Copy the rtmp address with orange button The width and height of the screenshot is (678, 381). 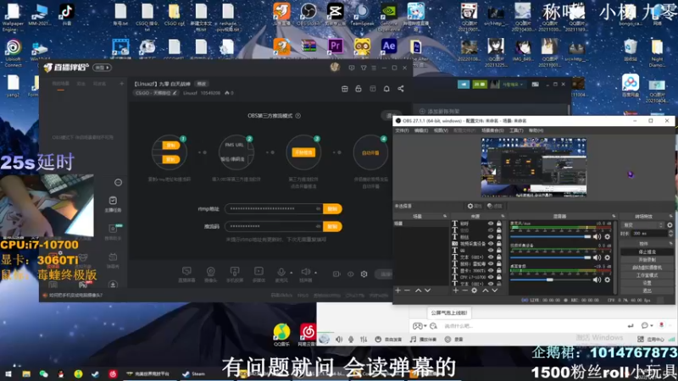click(332, 208)
